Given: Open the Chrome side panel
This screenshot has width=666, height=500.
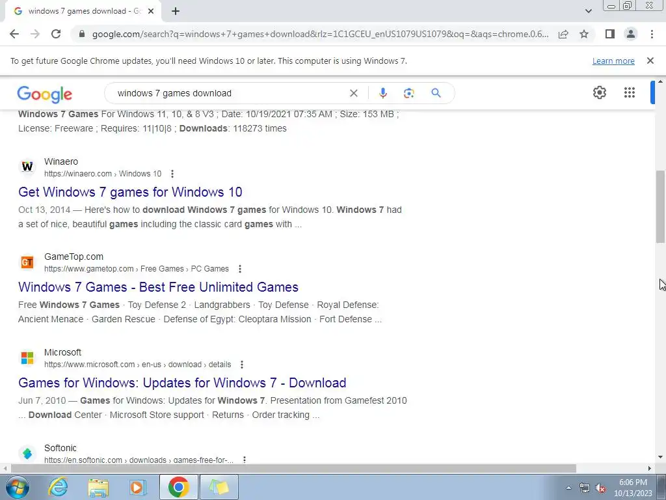Looking at the screenshot, I should click(610, 34).
